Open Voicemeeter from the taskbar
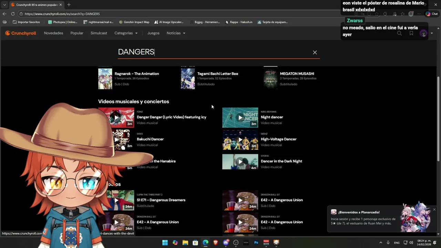Viewport: 441px width, 248px height. point(266,242)
